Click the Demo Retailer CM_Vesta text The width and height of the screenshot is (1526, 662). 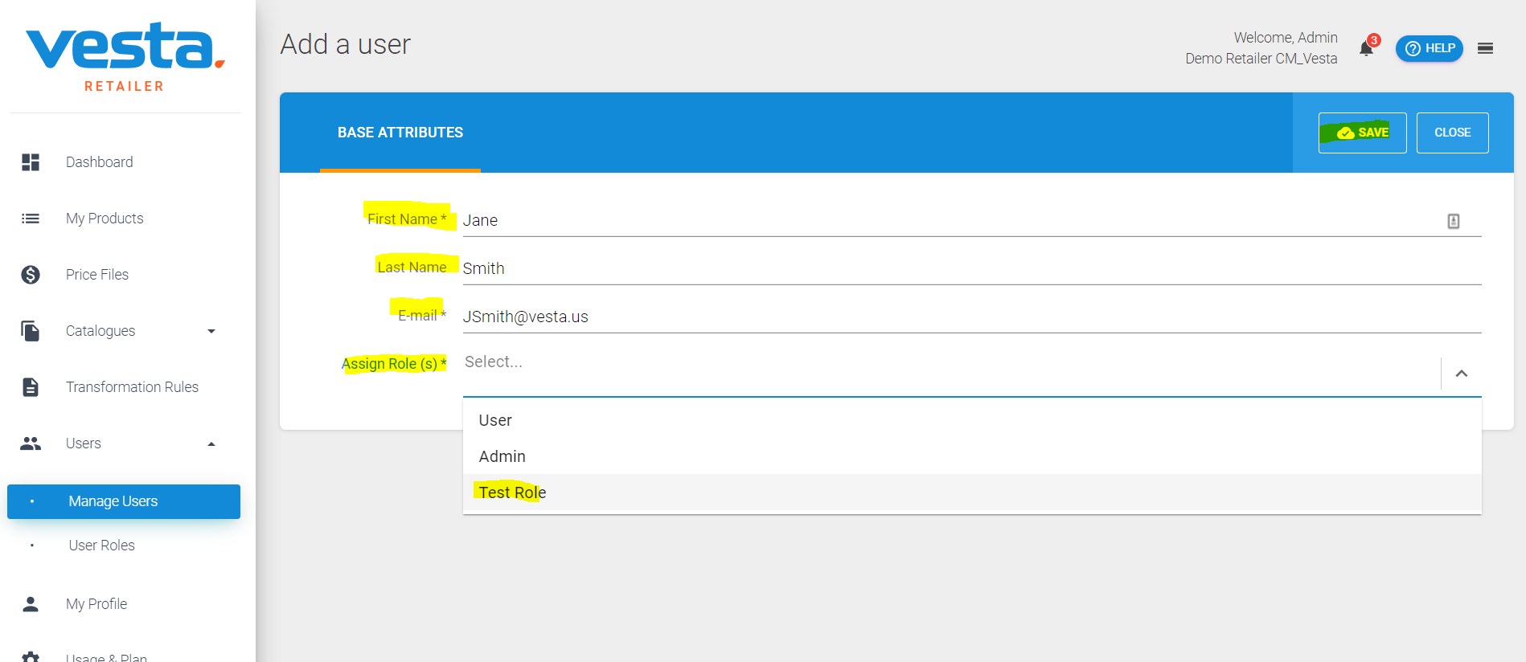[1261, 59]
